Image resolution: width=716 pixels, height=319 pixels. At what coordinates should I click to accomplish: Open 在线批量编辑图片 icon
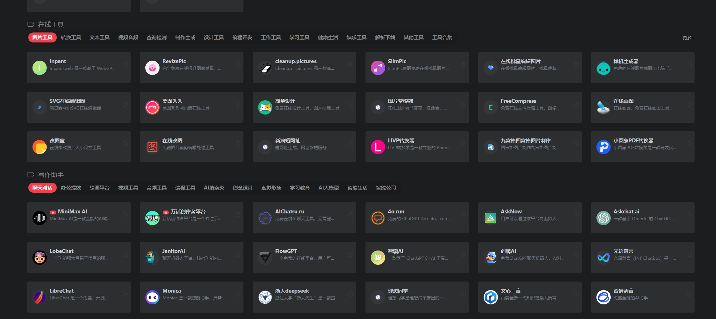491,68
